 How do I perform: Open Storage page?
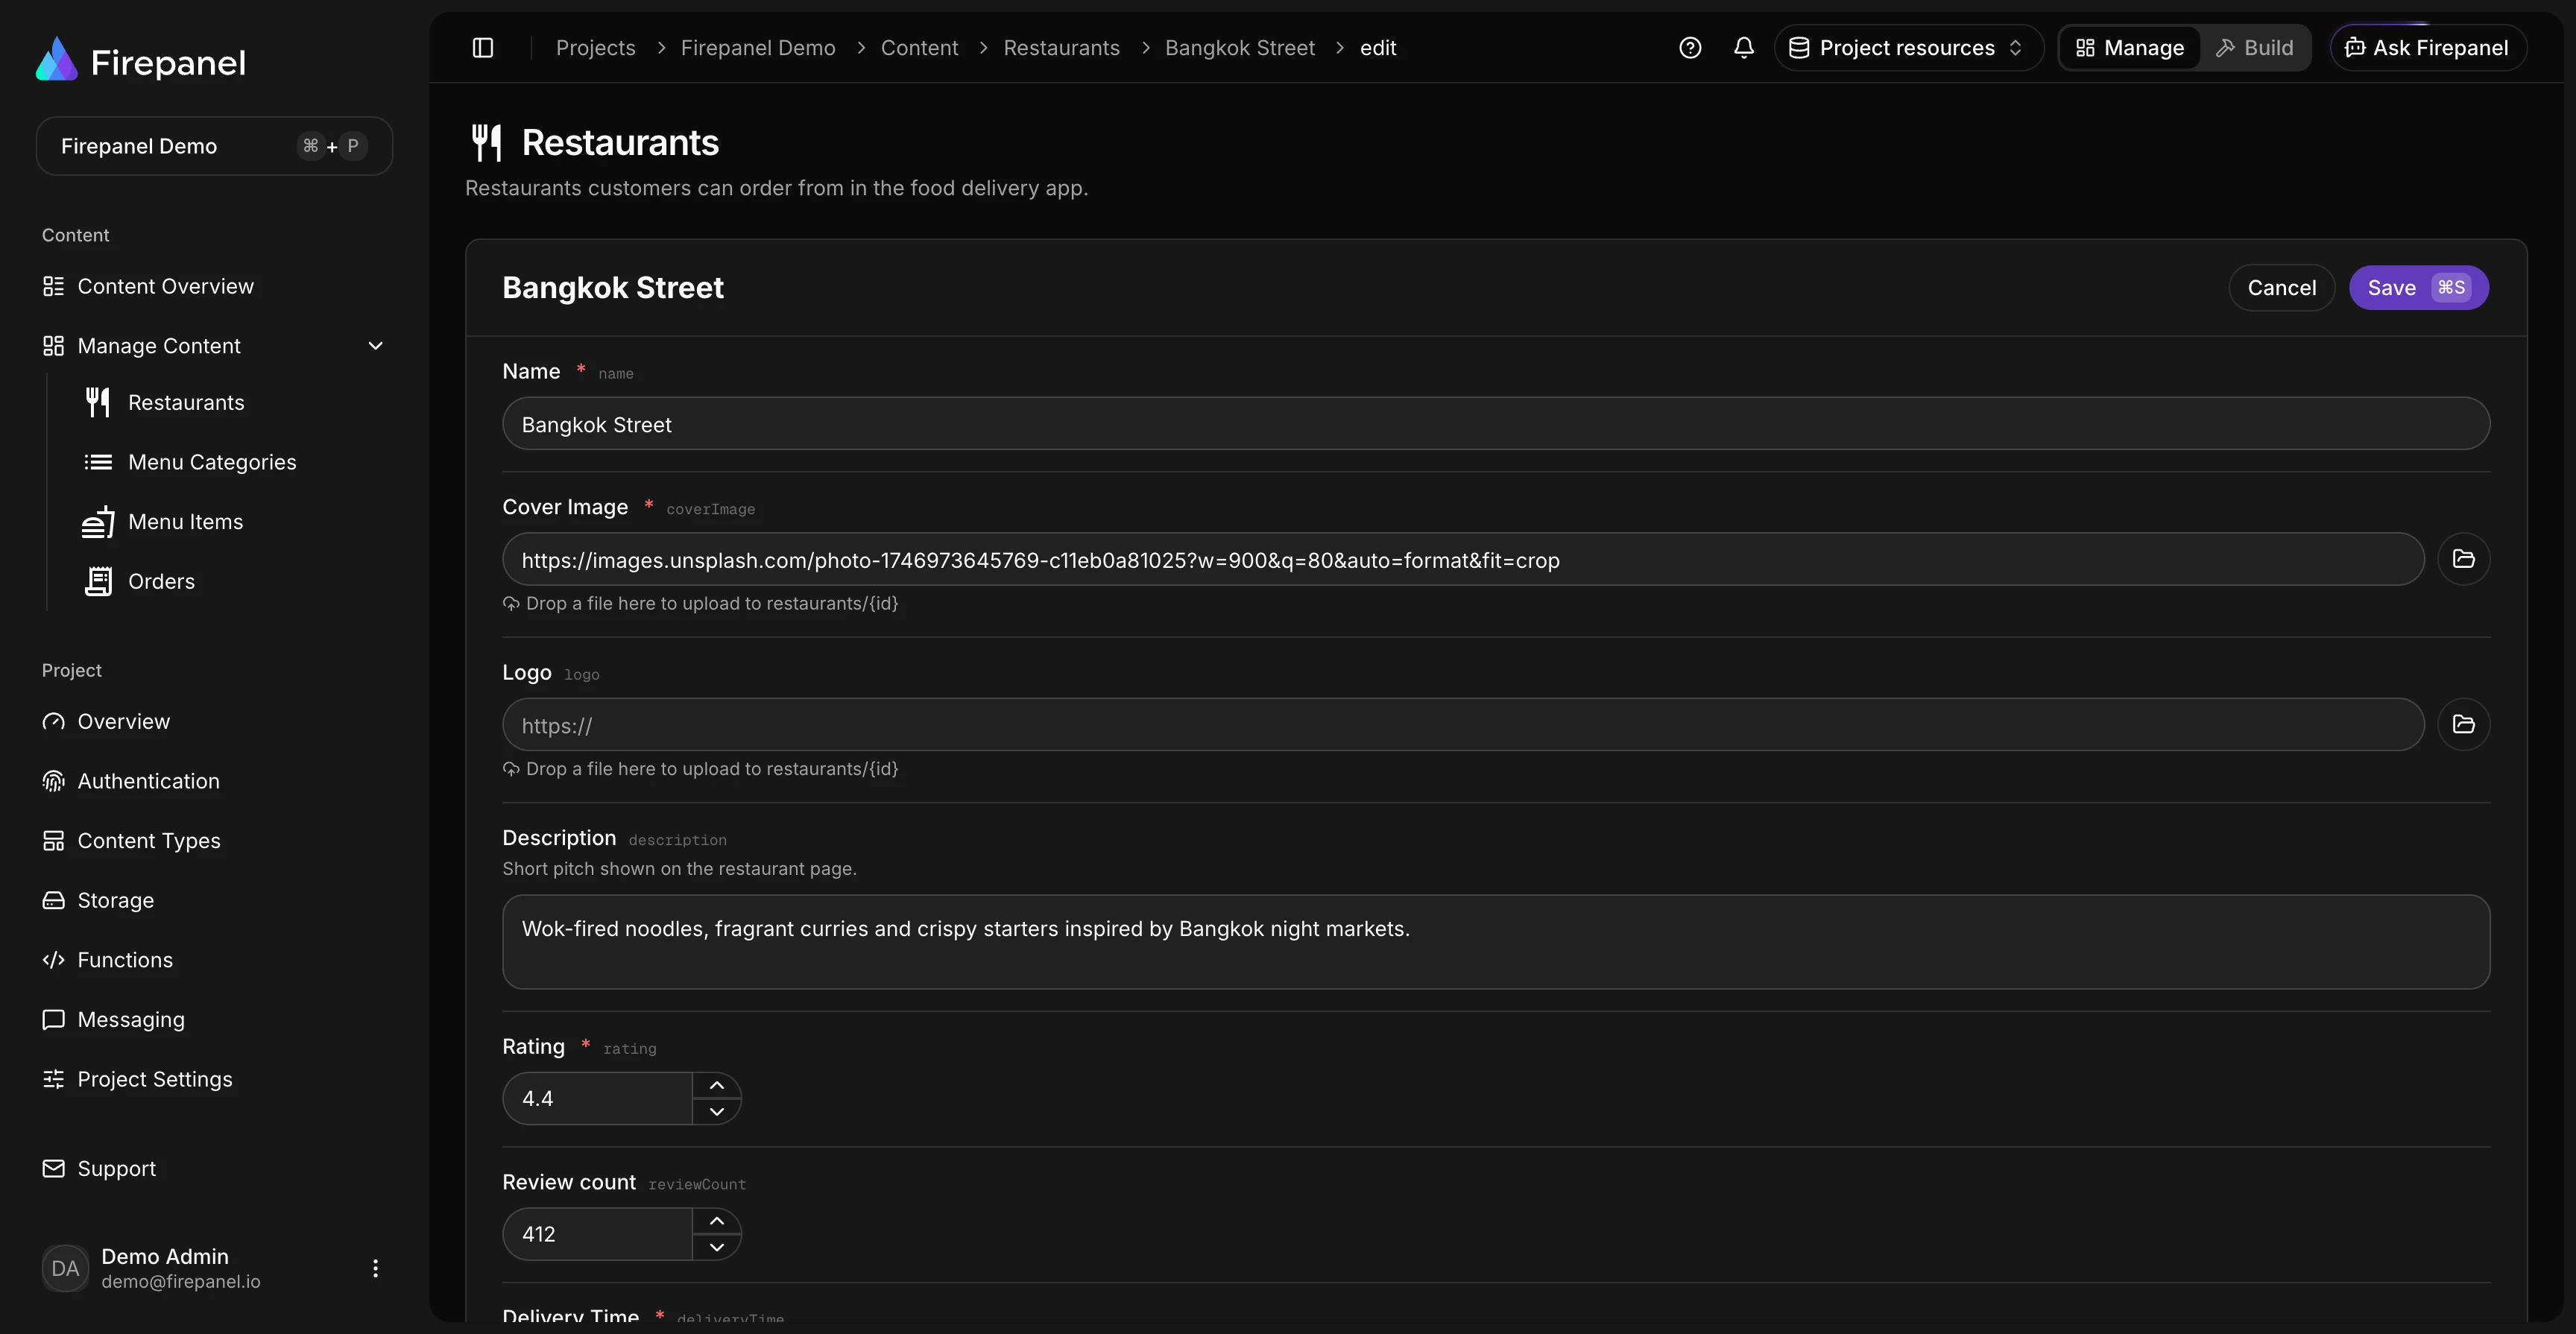(x=98, y=901)
